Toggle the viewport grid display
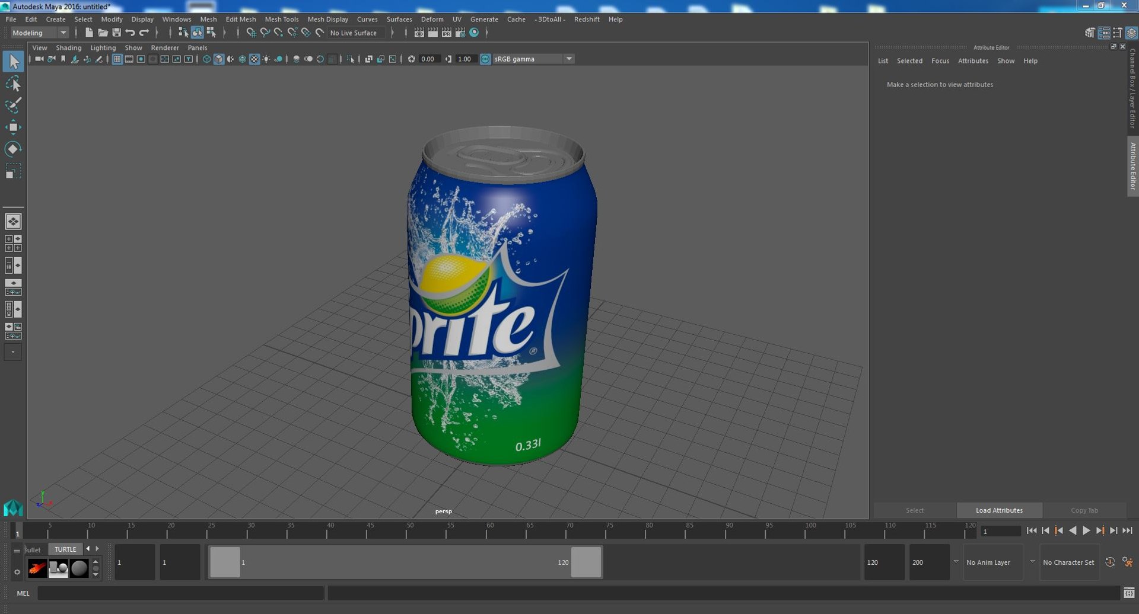Image resolution: width=1139 pixels, height=614 pixels. tap(117, 59)
